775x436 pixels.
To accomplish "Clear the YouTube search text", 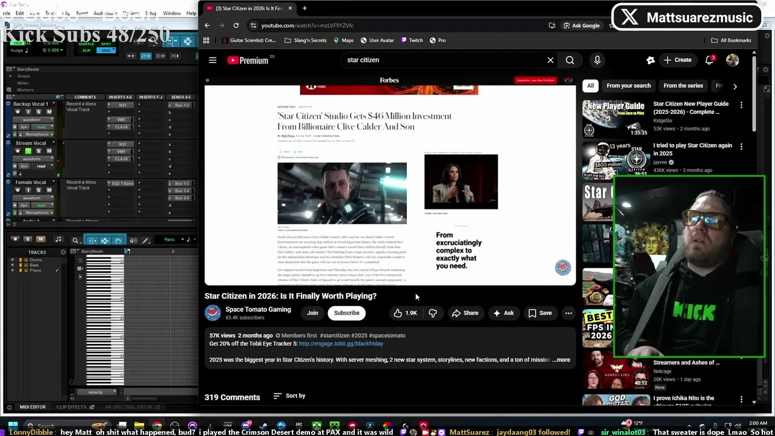I will click(550, 60).
